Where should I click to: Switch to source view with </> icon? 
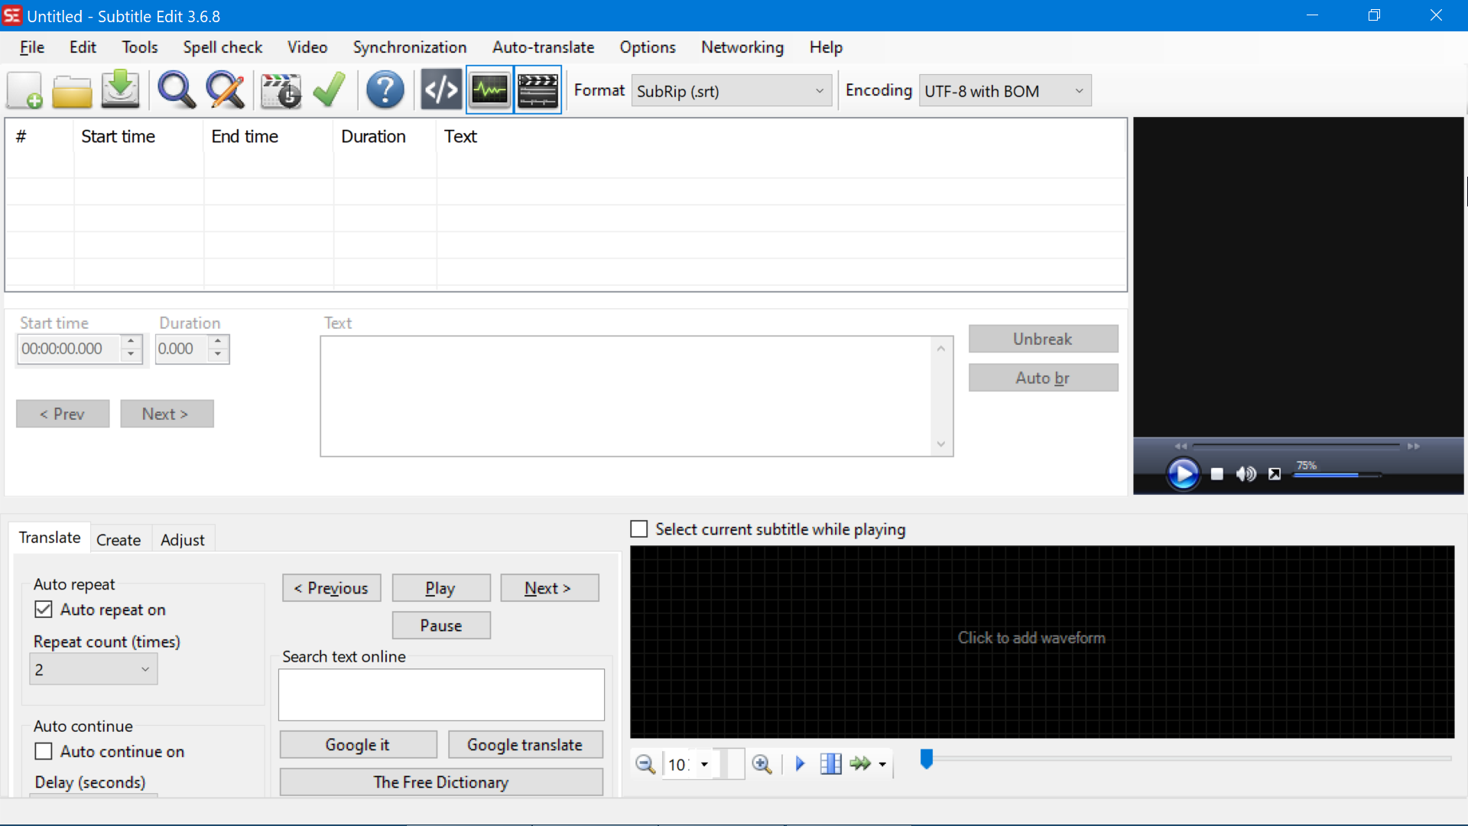(x=441, y=89)
